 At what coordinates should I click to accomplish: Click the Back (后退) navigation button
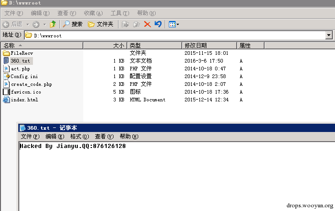13,24
